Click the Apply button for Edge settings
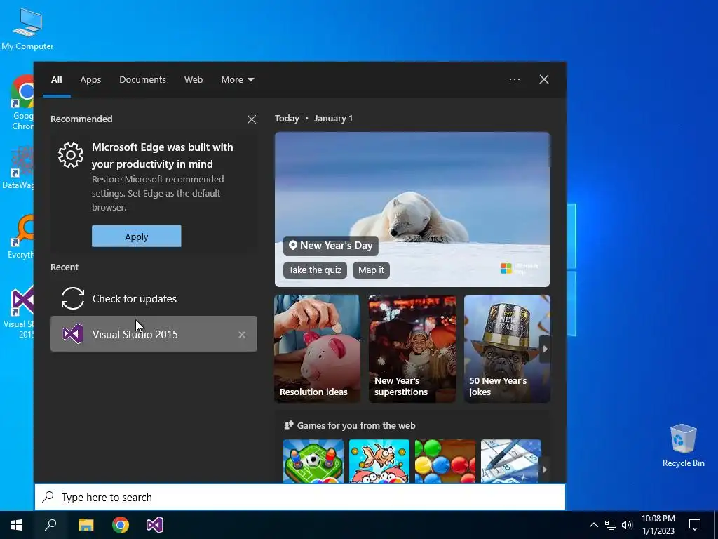 (x=137, y=237)
